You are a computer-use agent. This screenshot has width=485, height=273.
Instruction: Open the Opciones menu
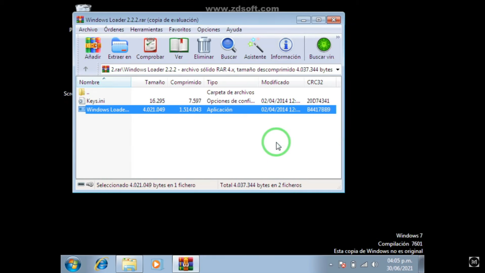[208, 29]
